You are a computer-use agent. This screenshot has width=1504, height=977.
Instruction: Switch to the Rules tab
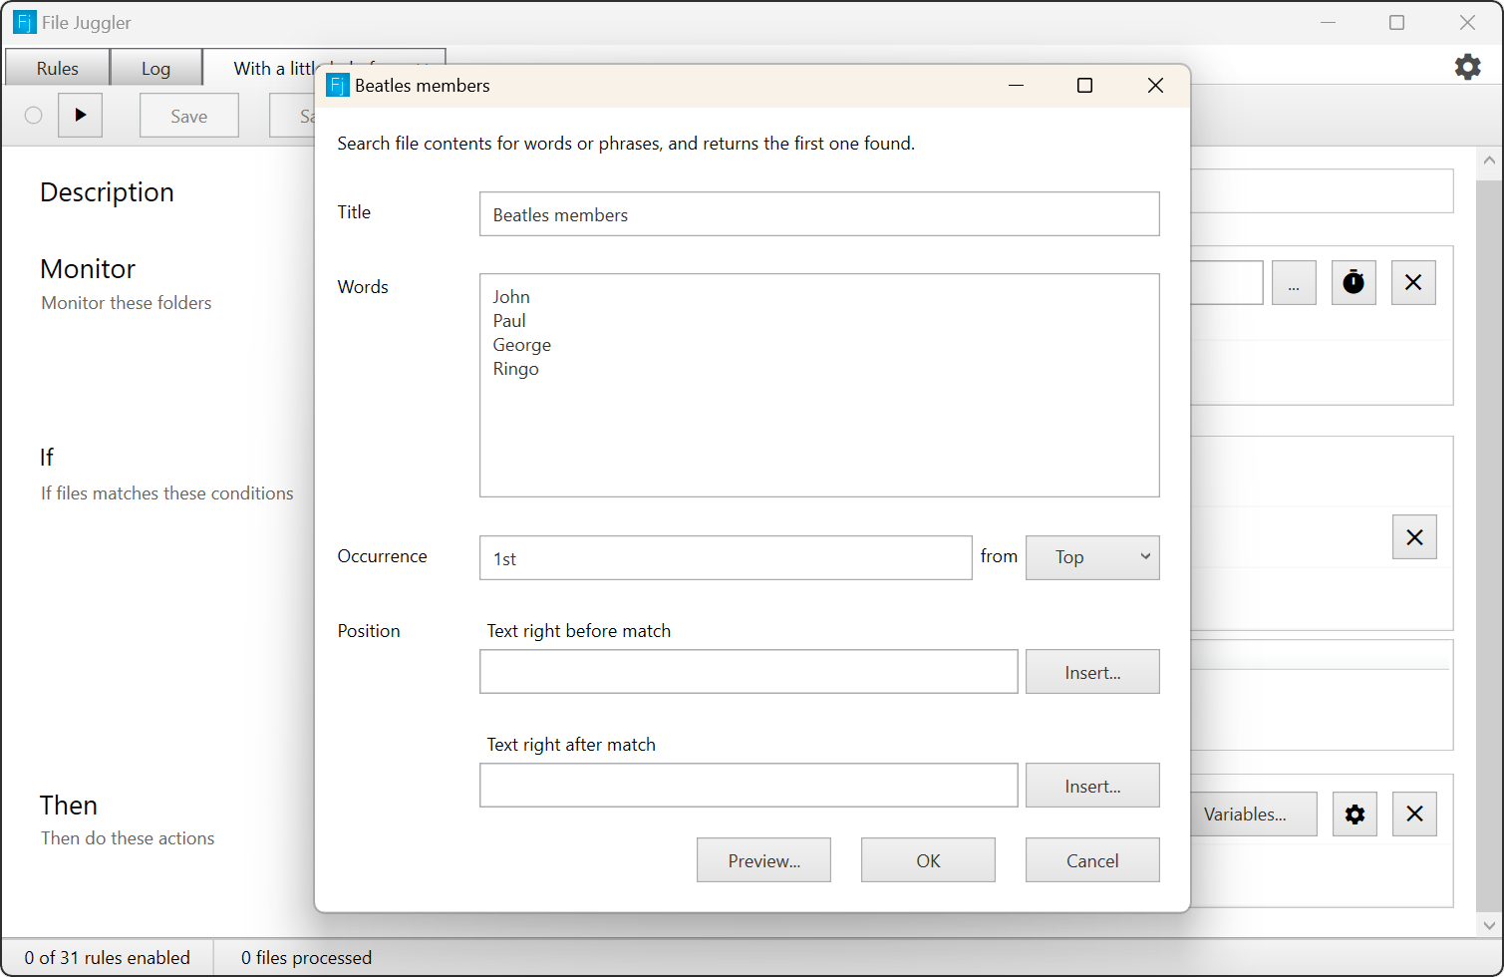click(58, 68)
